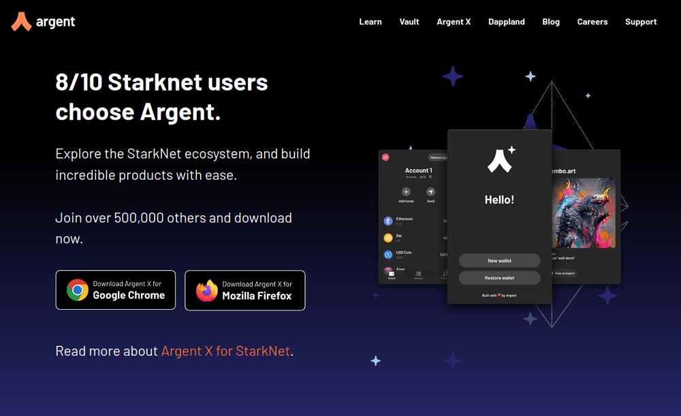Select the Dai token icon
The image size is (681, 416).
388,238
